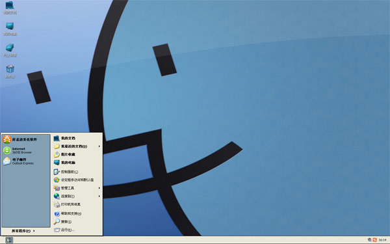Select the network places desktop icon
The image size is (390, 244).
tap(10, 50)
